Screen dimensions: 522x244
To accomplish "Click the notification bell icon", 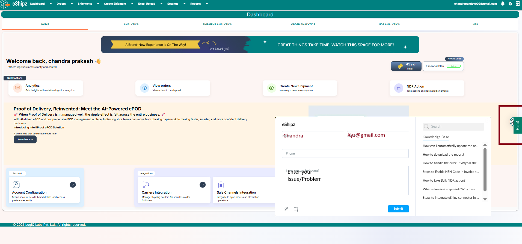I will pos(503,4).
